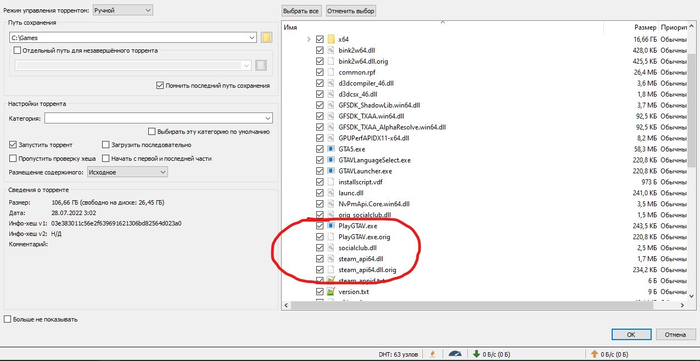
Task: Click the orange upload speed arrow icon
Action: tap(594, 354)
